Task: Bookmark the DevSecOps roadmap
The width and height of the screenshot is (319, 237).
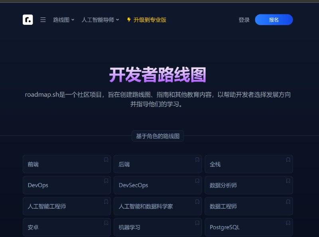Action: coord(197,181)
